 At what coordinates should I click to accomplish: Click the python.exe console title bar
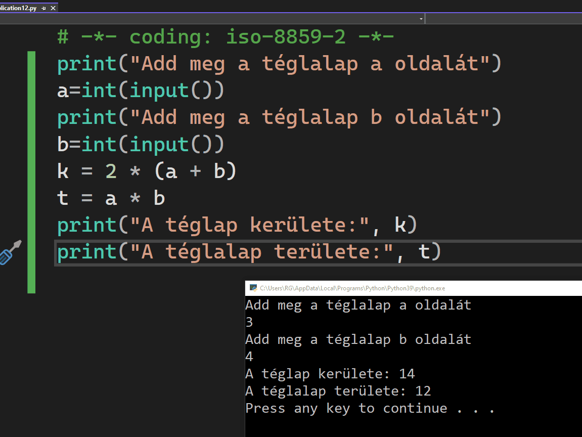[x=405, y=288]
